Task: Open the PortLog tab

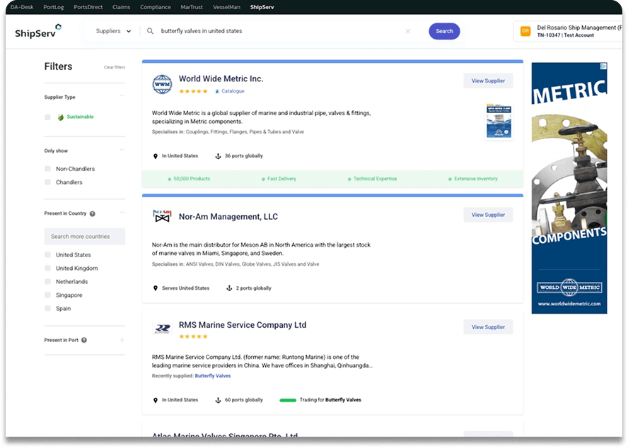Action: coord(54,7)
